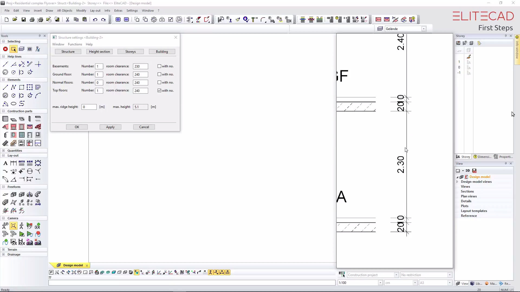Click the layer stack icon beside Gelände
The height and width of the screenshot is (292, 520).
pyautogui.click(x=380, y=29)
